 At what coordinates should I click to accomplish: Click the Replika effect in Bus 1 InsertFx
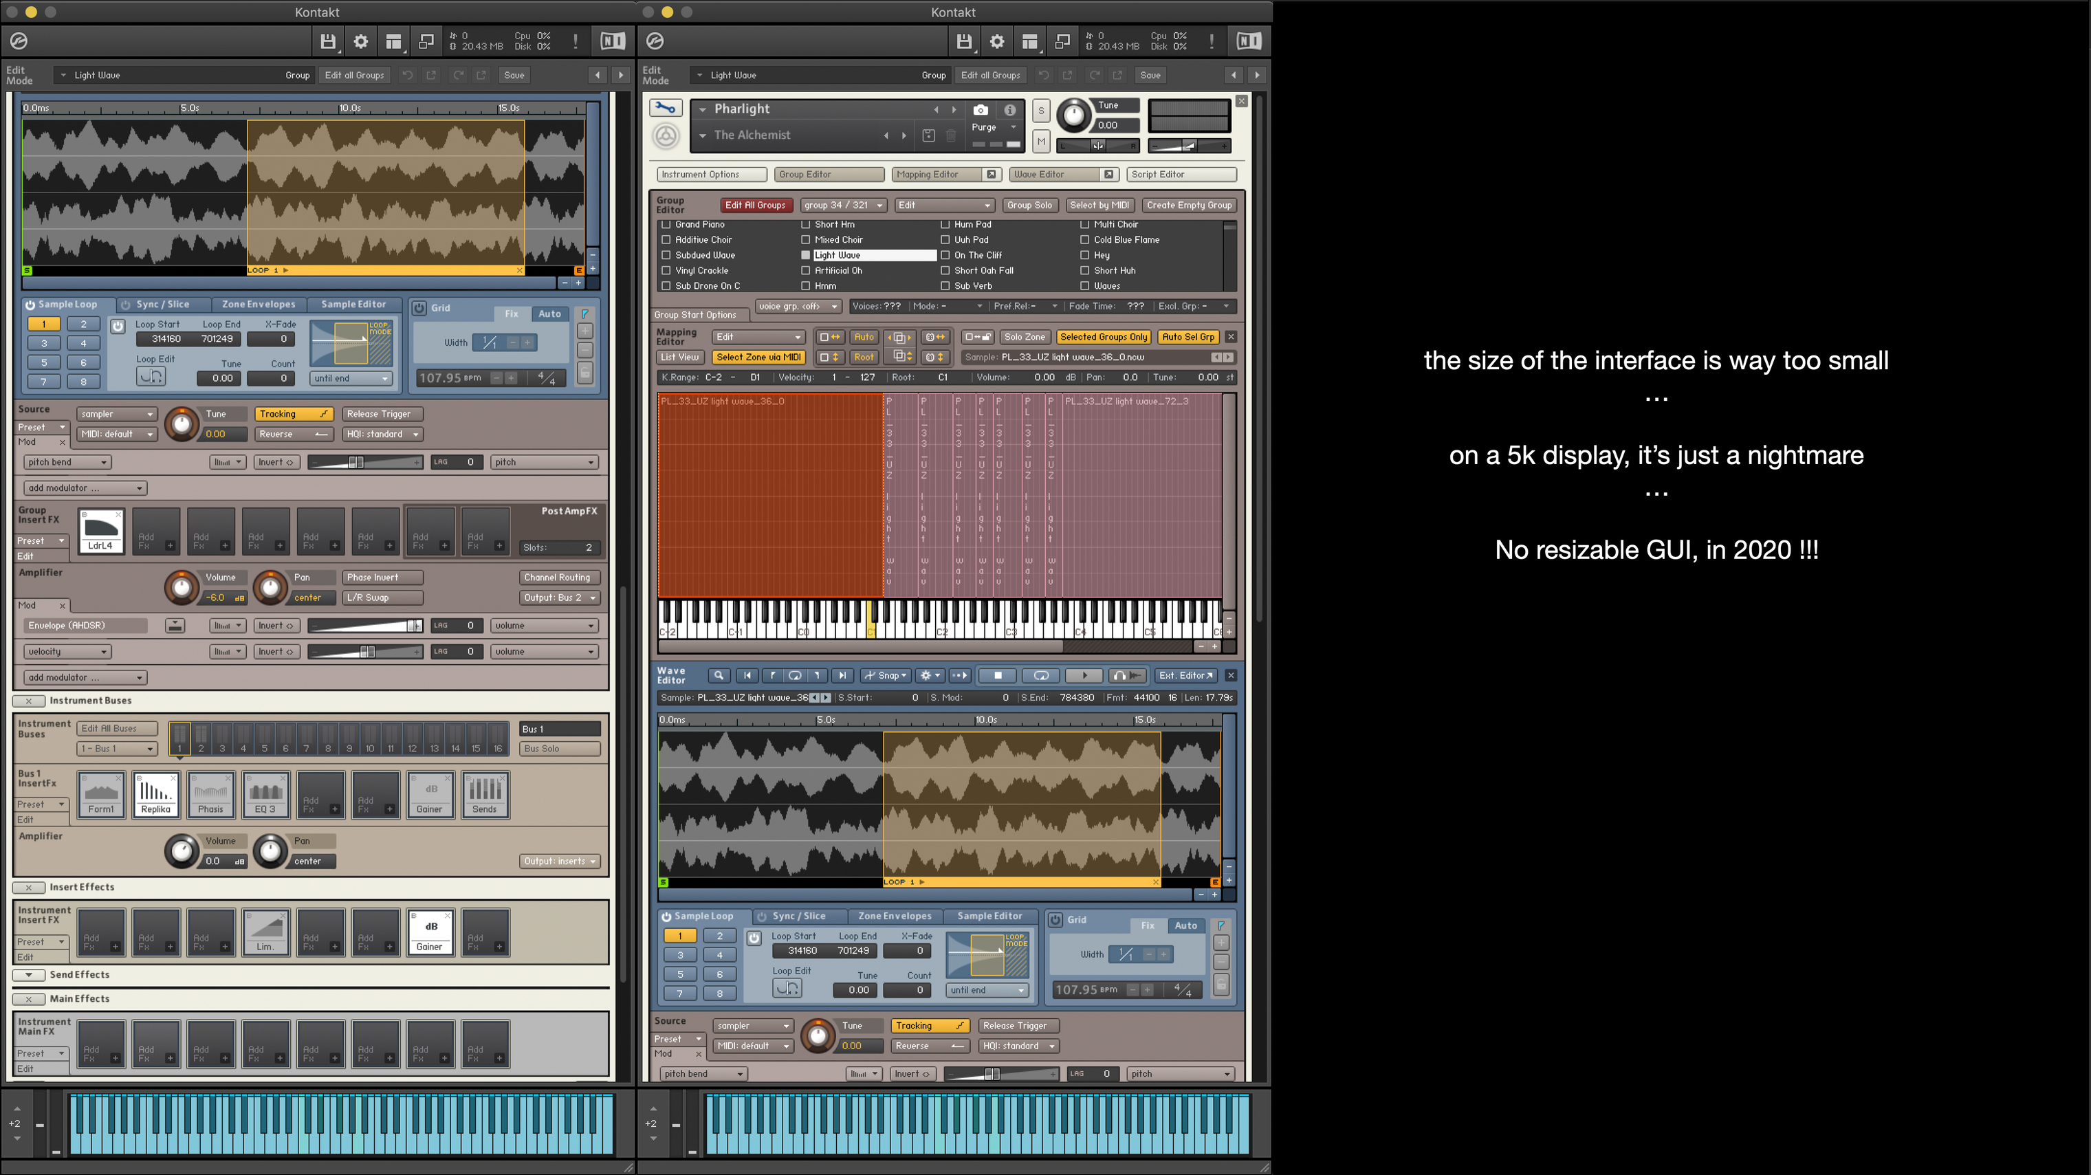pos(156,794)
